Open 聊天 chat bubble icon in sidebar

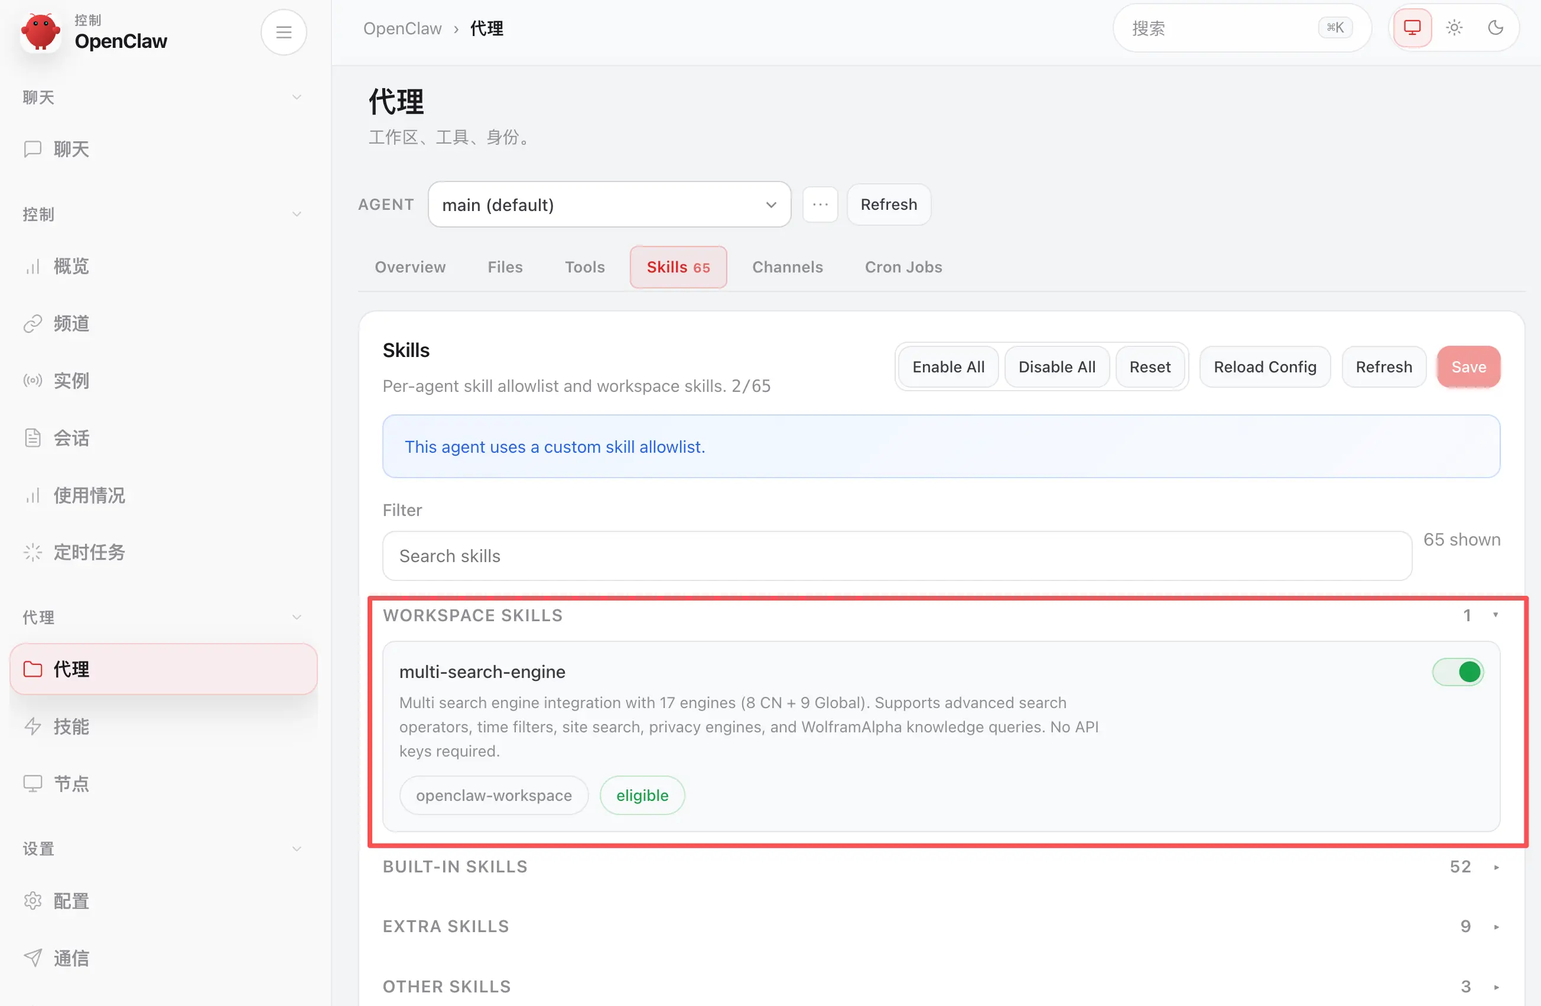point(32,149)
